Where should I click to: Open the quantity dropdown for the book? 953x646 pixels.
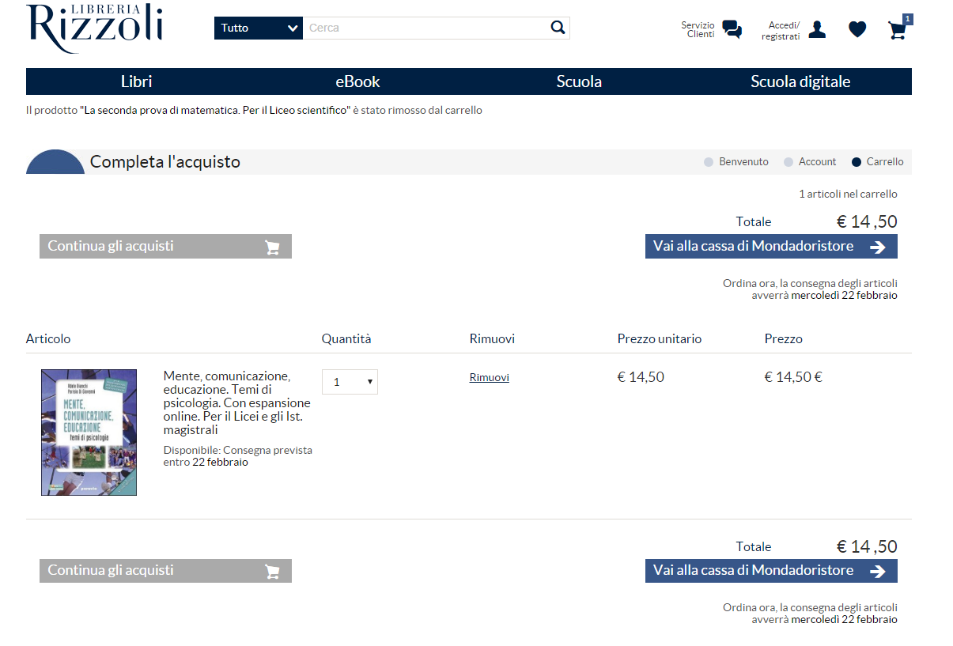(x=350, y=382)
